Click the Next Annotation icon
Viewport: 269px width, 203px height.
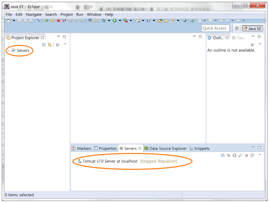pyautogui.click(x=199, y=20)
